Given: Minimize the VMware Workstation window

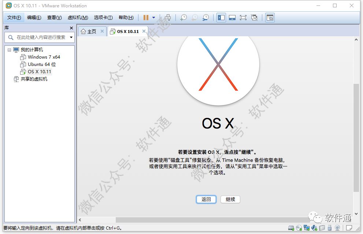Looking at the screenshot, I should [x=318, y=5].
